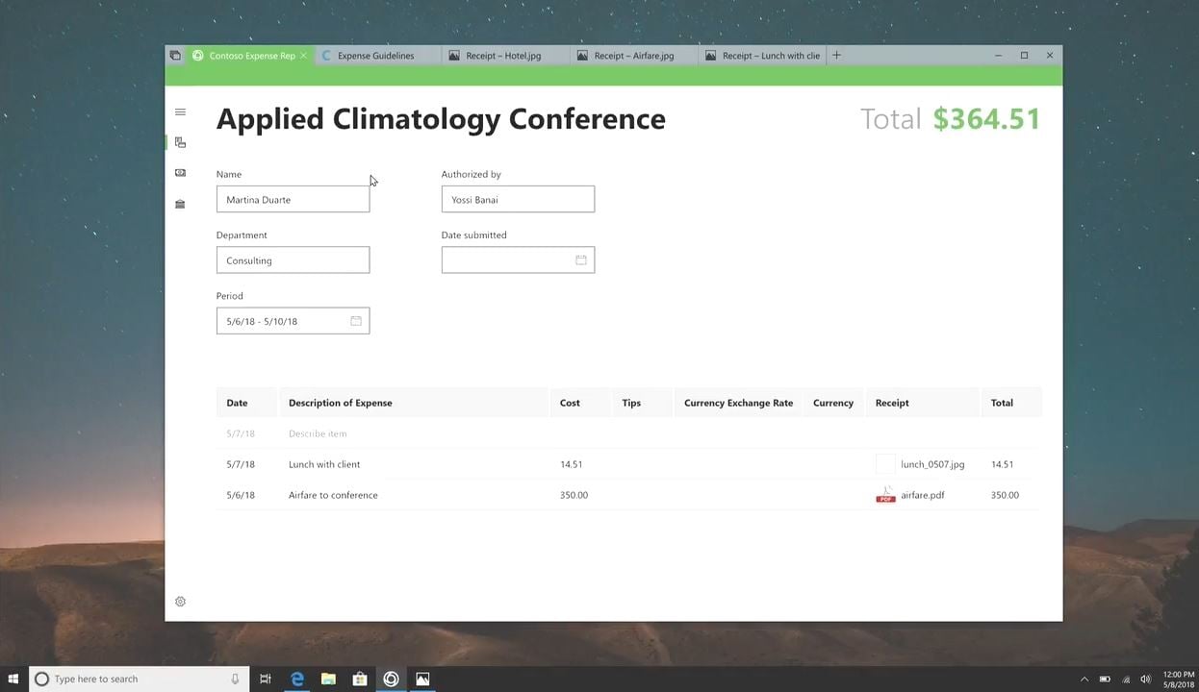Click the Total $364.51 amount
The image size is (1199, 692).
coord(986,118)
